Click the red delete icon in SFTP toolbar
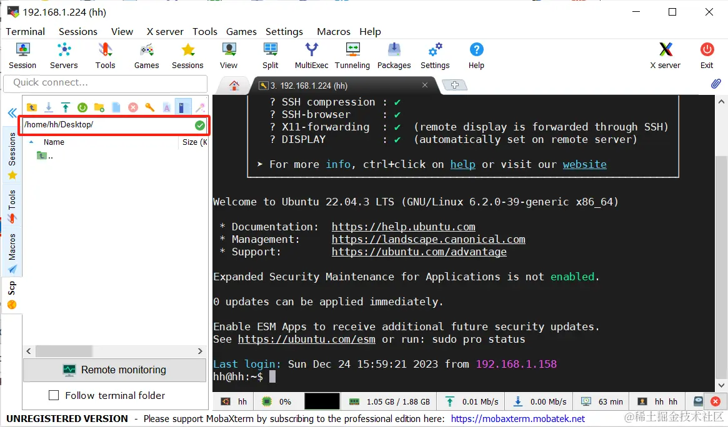The width and height of the screenshot is (728, 427). point(132,107)
